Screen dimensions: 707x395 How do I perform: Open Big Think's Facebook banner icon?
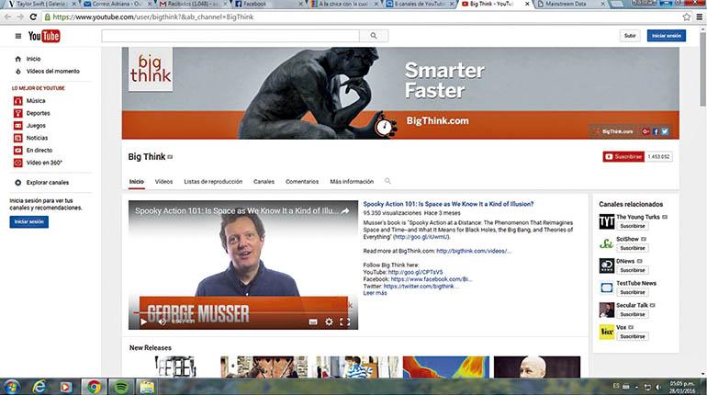(656, 131)
